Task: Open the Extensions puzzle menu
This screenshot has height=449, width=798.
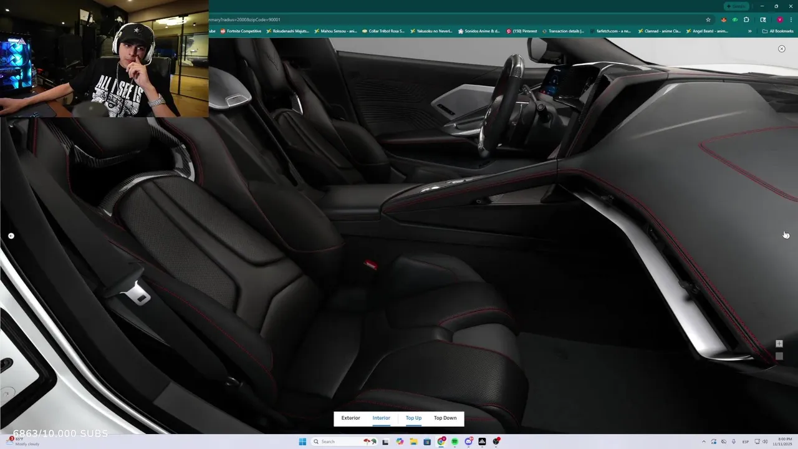Action: 746,19
